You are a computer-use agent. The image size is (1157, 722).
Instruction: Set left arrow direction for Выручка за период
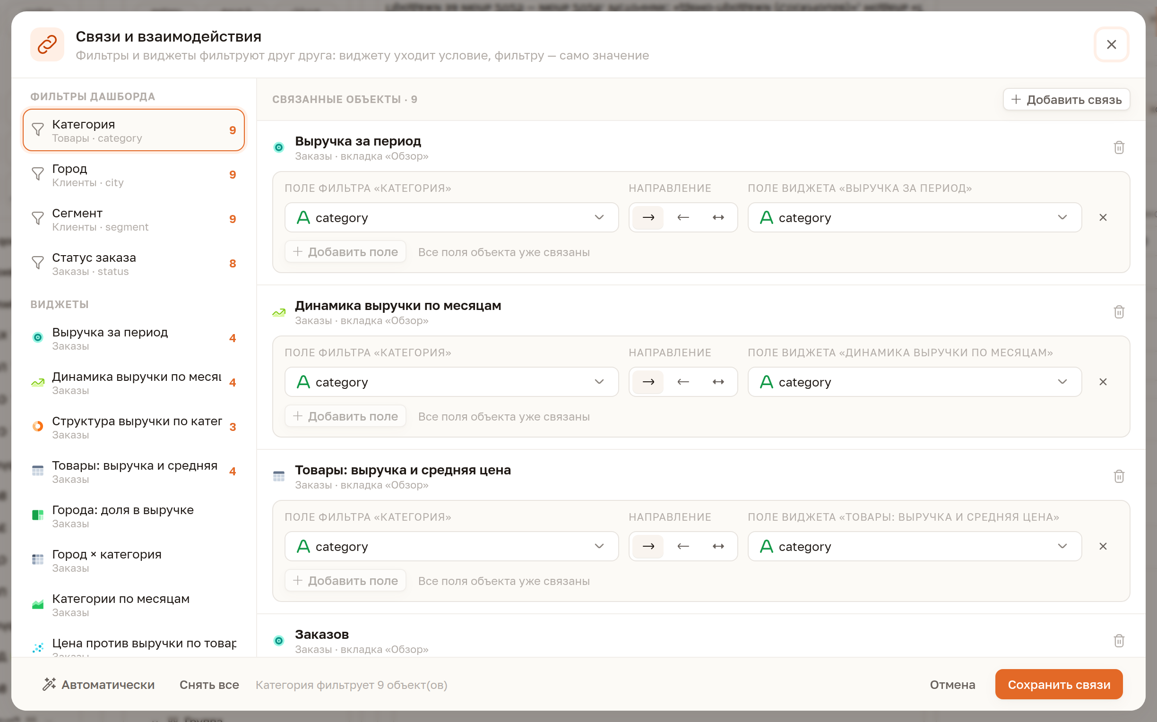(683, 217)
